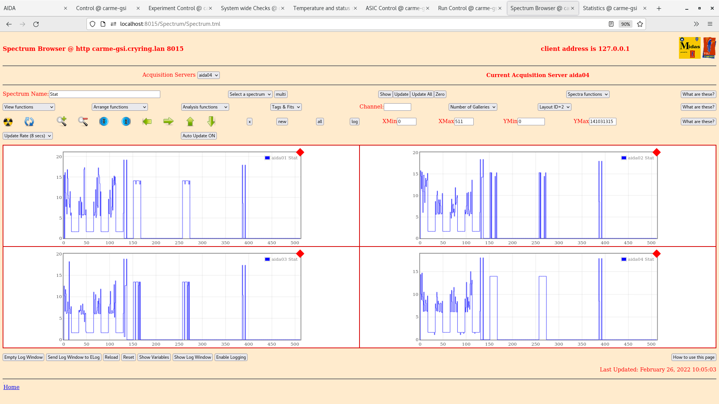This screenshot has height=404, width=719.
Task: Click the blue refresh arrows icon
Action: tap(29, 122)
